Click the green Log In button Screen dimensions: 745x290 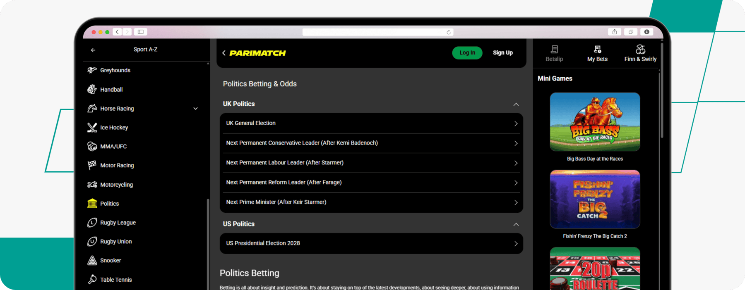(x=467, y=53)
